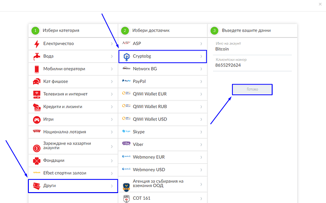Click the coin icon for Зареждане на хазартни акаунти
326x203 pixels.
click(37, 148)
